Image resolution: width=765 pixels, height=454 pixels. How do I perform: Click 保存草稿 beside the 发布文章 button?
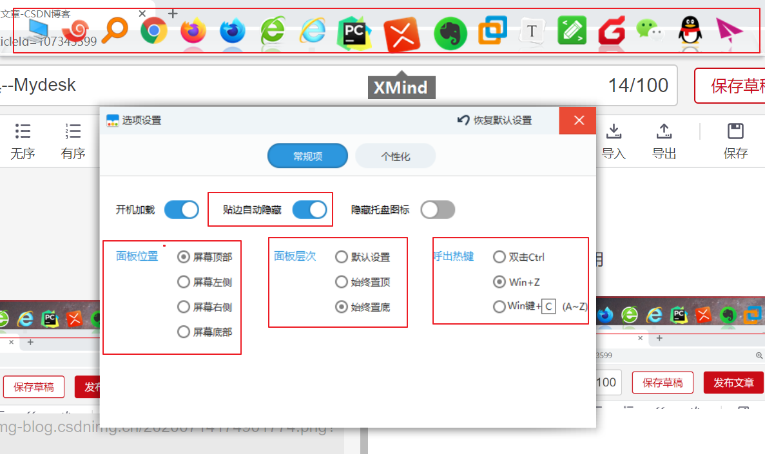coord(662,383)
